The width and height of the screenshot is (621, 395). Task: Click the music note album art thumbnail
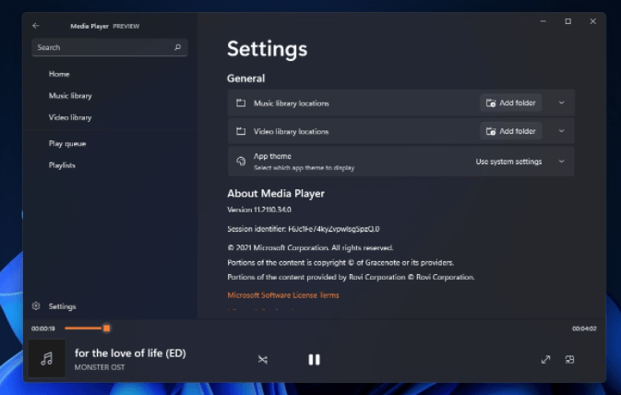(47, 359)
